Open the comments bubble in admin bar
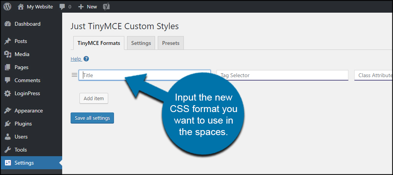393x175 pixels. tap(62, 7)
